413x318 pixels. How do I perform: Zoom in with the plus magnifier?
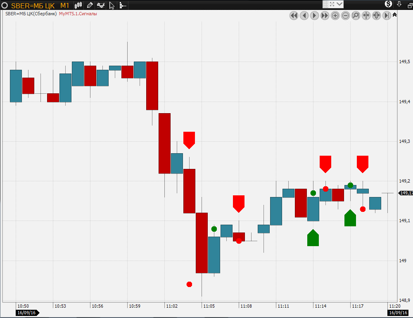[x=335, y=16]
